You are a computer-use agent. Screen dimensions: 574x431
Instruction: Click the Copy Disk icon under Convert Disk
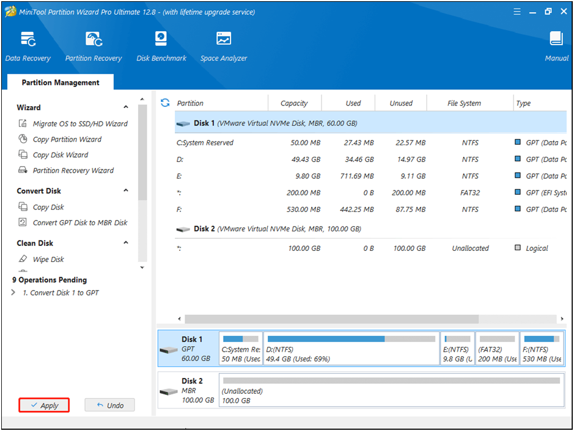point(23,207)
